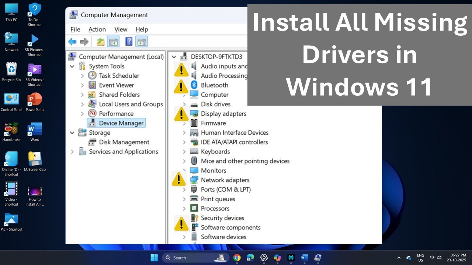Expand Local Users and Groups node
Viewport: 472px width, 265px height.
82,104
